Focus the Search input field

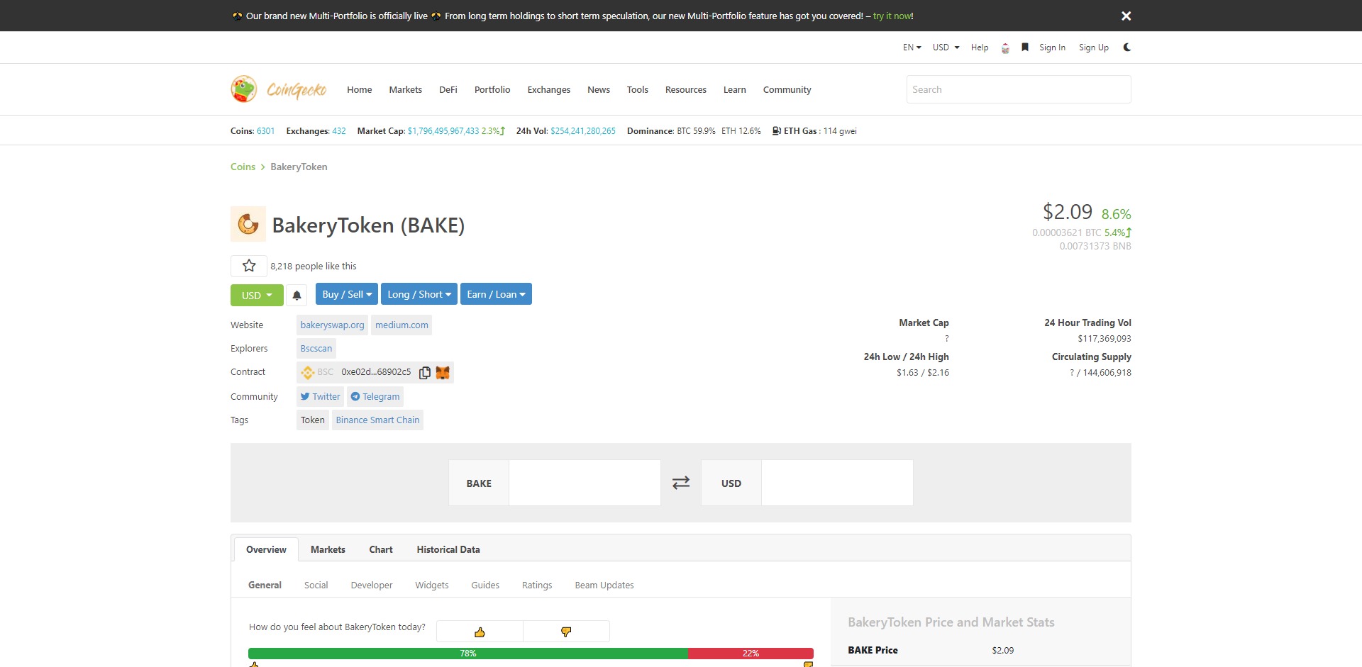coord(1019,89)
